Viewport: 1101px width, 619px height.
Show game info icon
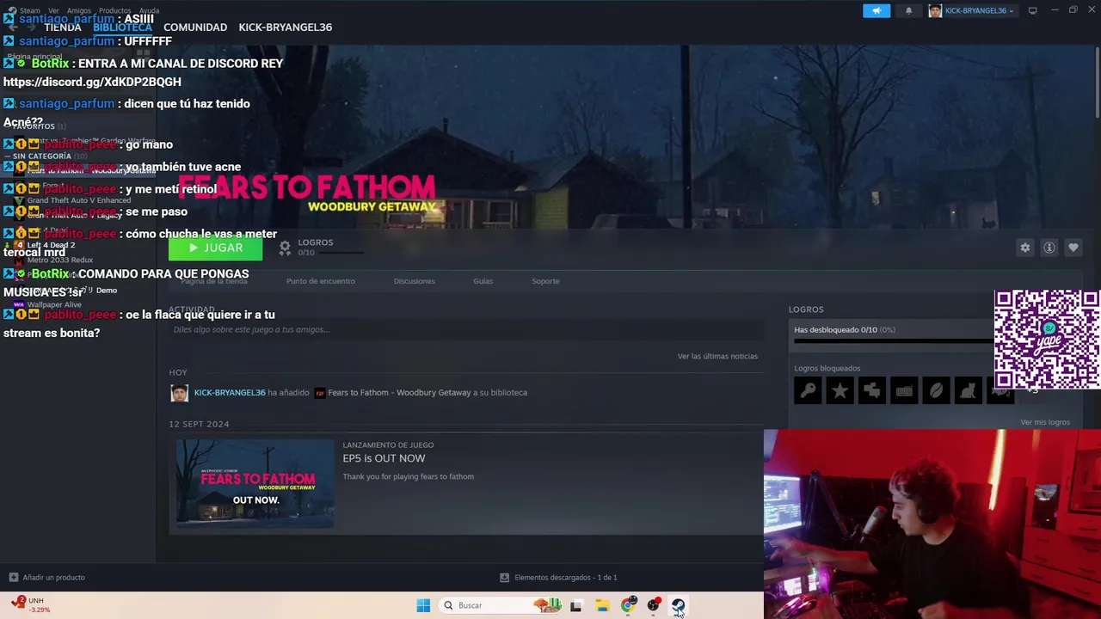1049,248
